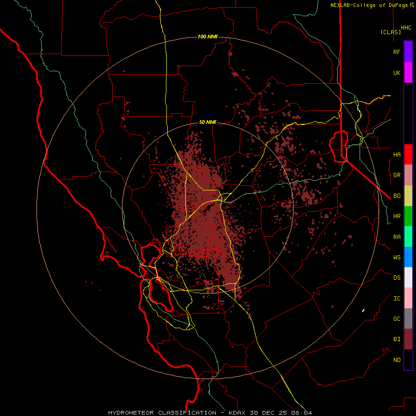Click the HA red legend swatch
The height and width of the screenshot is (416, 416).
(408, 154)
